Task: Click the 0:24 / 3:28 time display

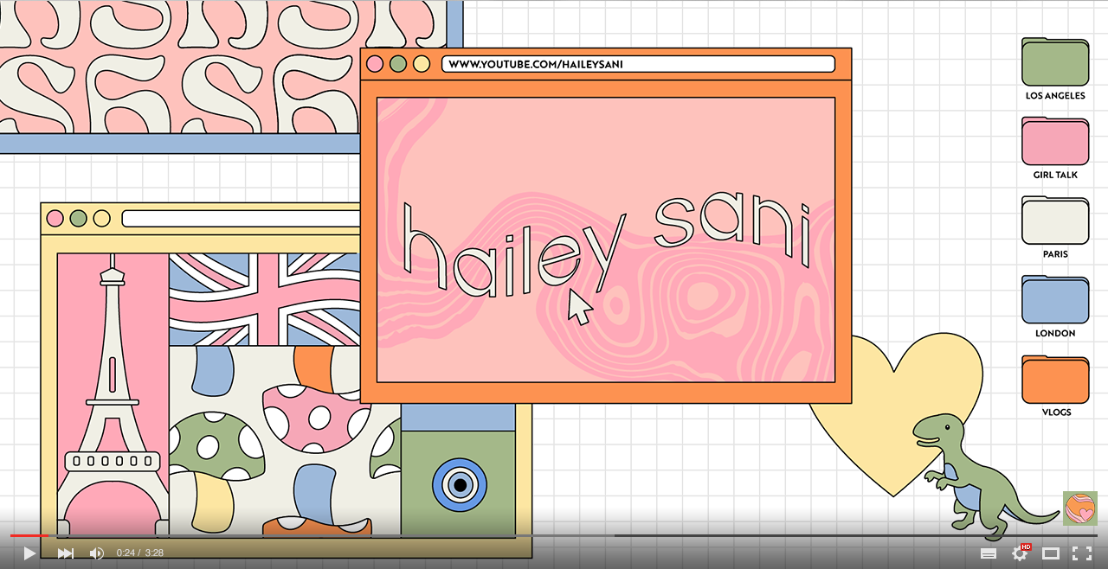Action: 140,553
